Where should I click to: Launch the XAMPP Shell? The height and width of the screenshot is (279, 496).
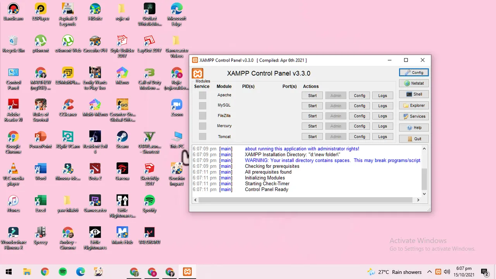(x=414, y=94)
